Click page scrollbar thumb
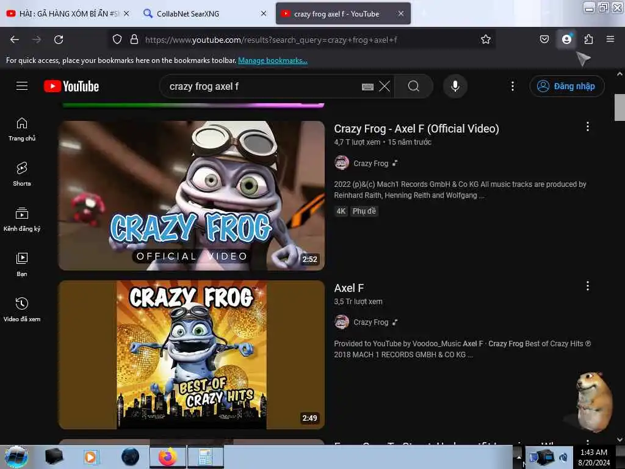Image resolution: width=625 pixels, height=469 pixels. (x=620, y=107)
